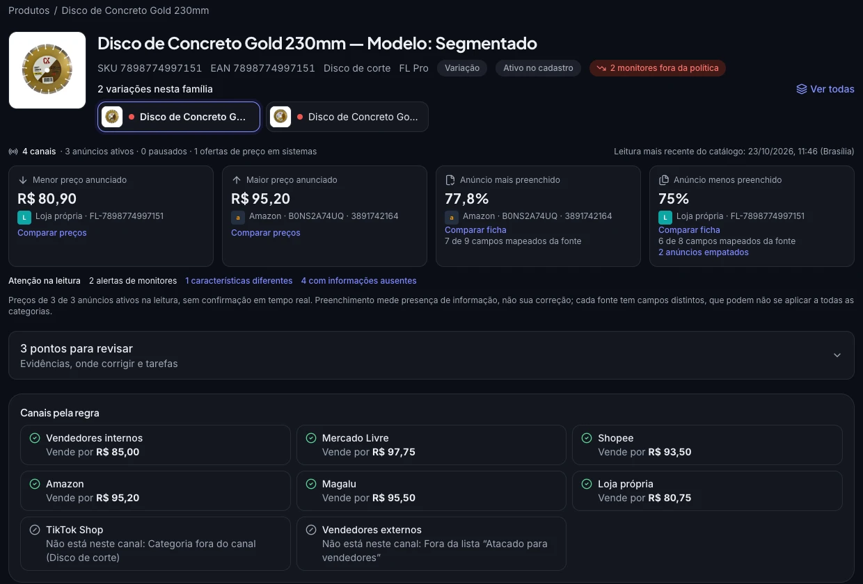Click the check icon for Amazon channel
The width and height of the screenshot is (863, 584).
35,484
